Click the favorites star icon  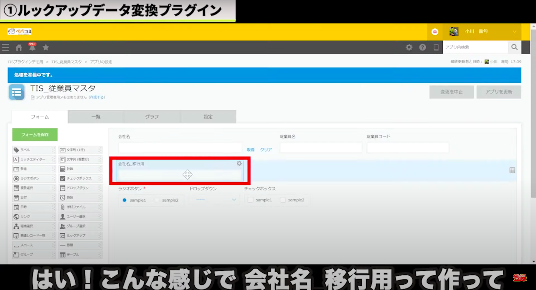46,48
